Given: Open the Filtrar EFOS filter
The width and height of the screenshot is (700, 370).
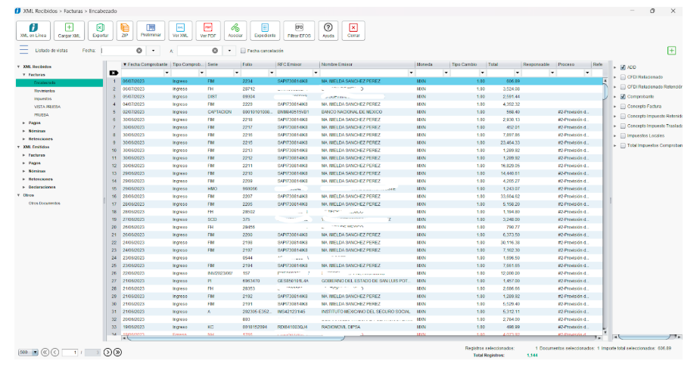Looking at the screenshot, I should point(298,30).
